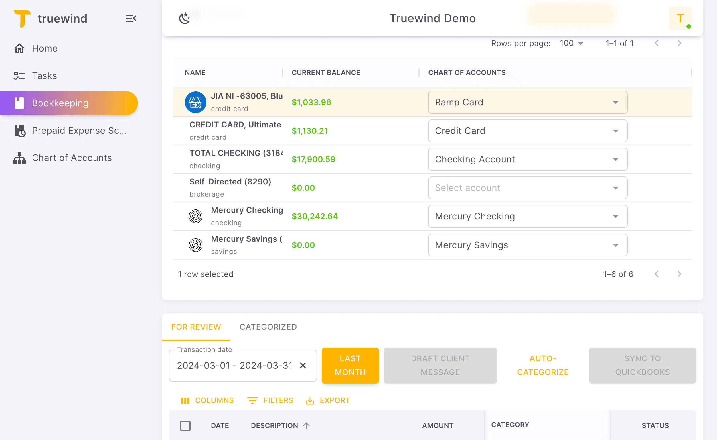Click the Auto-Categorize button
The height and width of the screenshot is (440, 717).
tap(542, 365)
